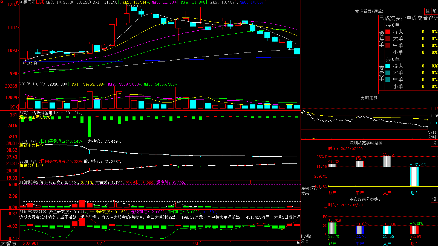Click the 12.82 high price marker
The image size is (438, 246).
(136, 6)
